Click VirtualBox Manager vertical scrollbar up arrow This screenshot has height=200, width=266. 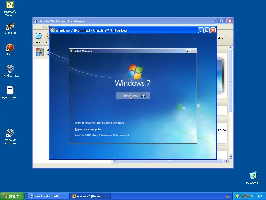(231, 48)
